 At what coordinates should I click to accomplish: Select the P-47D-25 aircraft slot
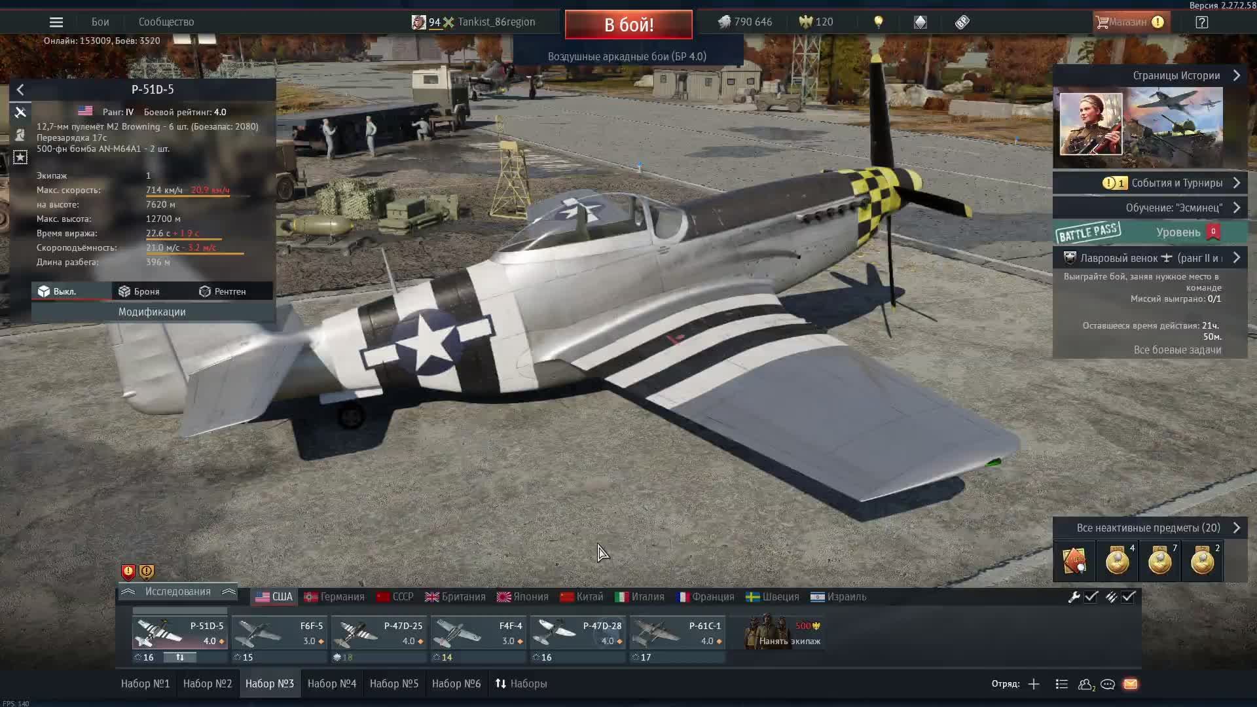tap(378, 633)
